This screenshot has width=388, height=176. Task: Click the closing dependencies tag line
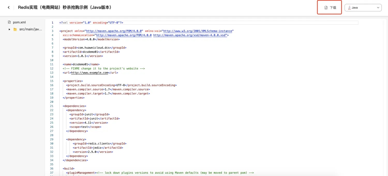click(x=75, y=160)
